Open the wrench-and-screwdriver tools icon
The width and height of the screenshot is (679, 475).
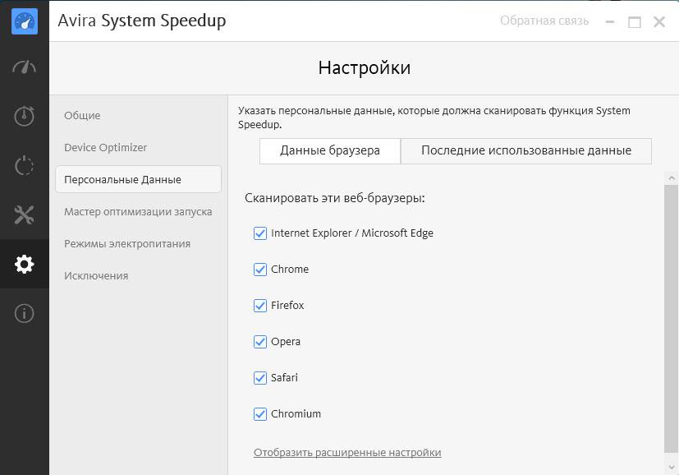tap(25, 214)
